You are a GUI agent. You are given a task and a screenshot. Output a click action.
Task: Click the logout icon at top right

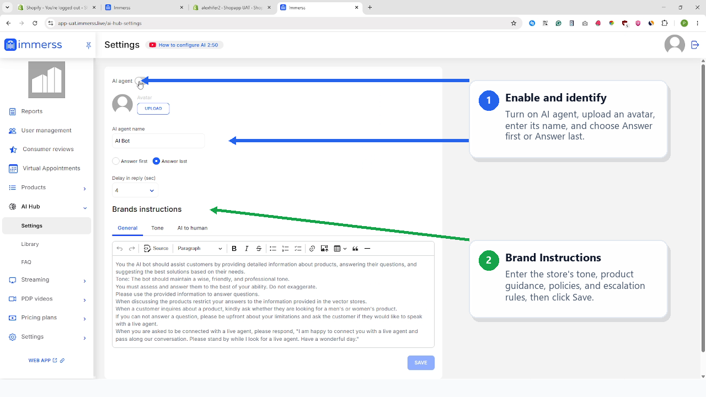695,45
